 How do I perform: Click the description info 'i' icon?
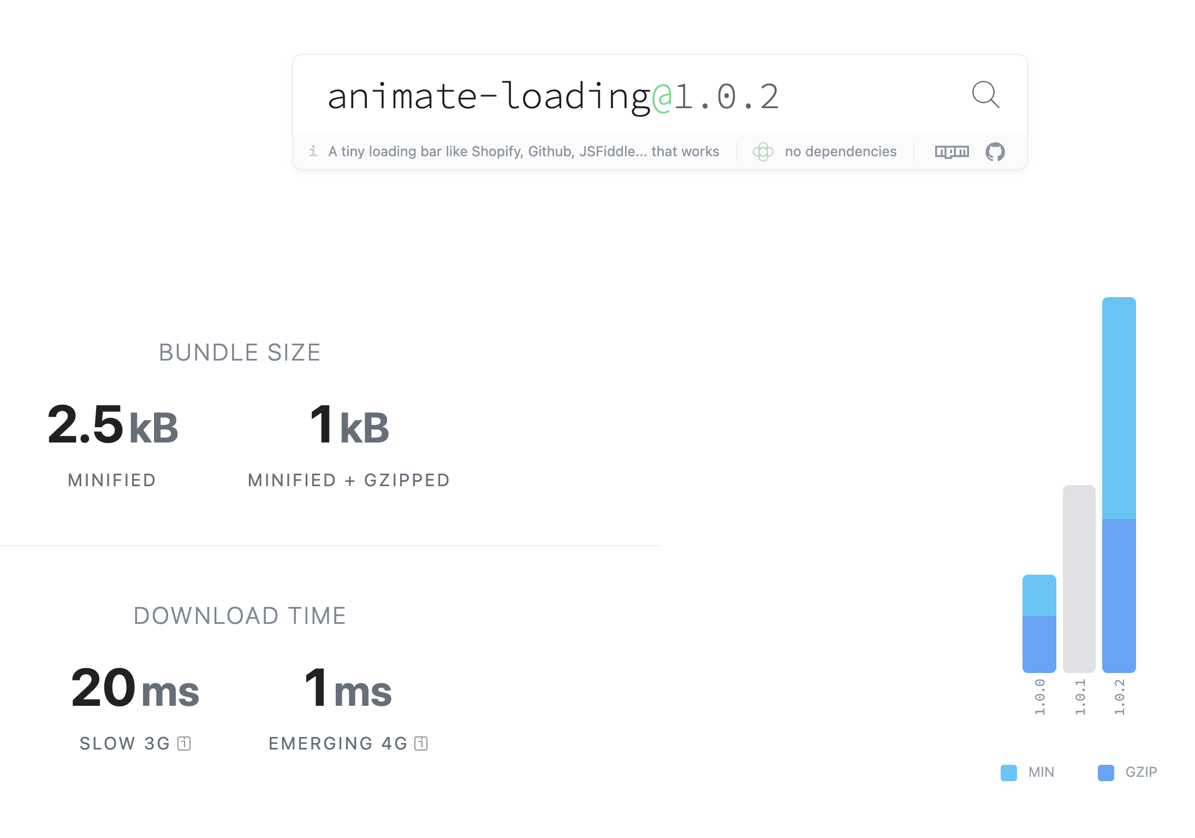pyautogui.click(x=313, y=151)
